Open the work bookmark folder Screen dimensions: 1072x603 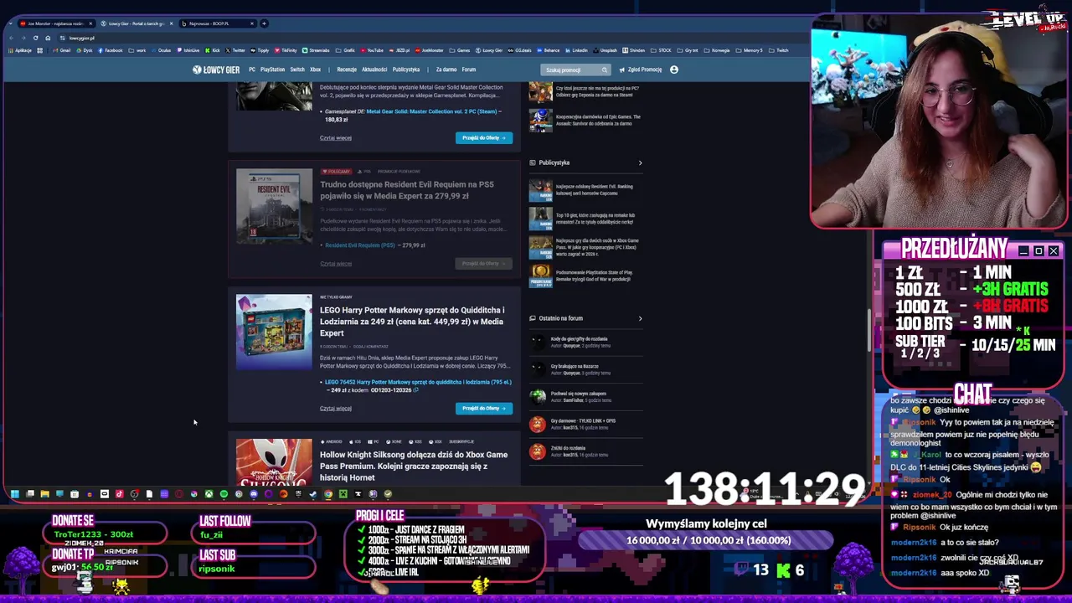click(137, 50)
